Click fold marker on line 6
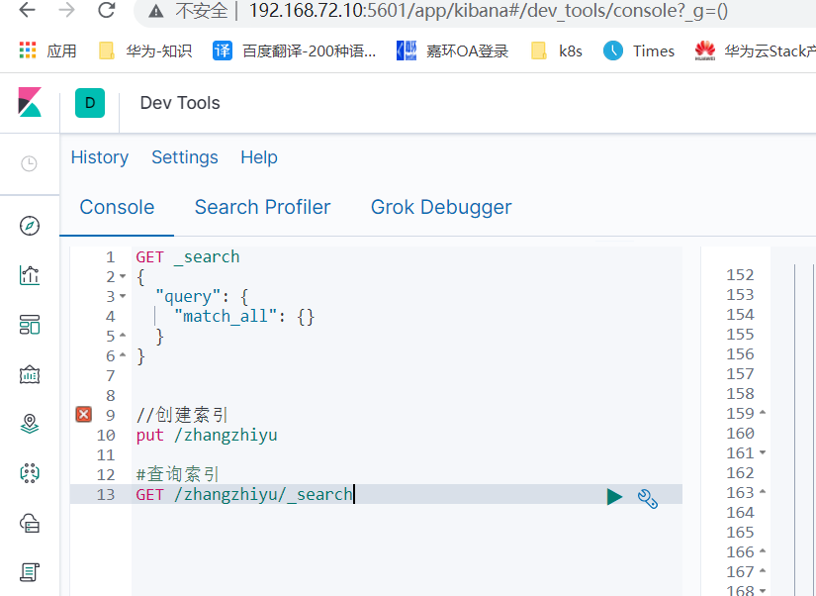The width and height of the screenshot is (816, 596). point(123,355)
